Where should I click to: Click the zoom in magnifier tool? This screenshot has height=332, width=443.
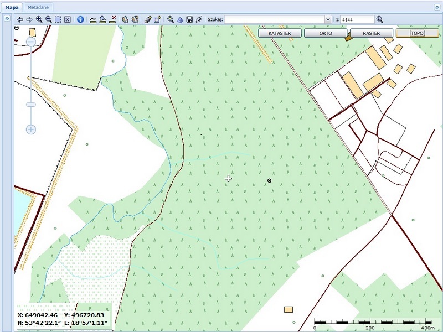(39, 19)
